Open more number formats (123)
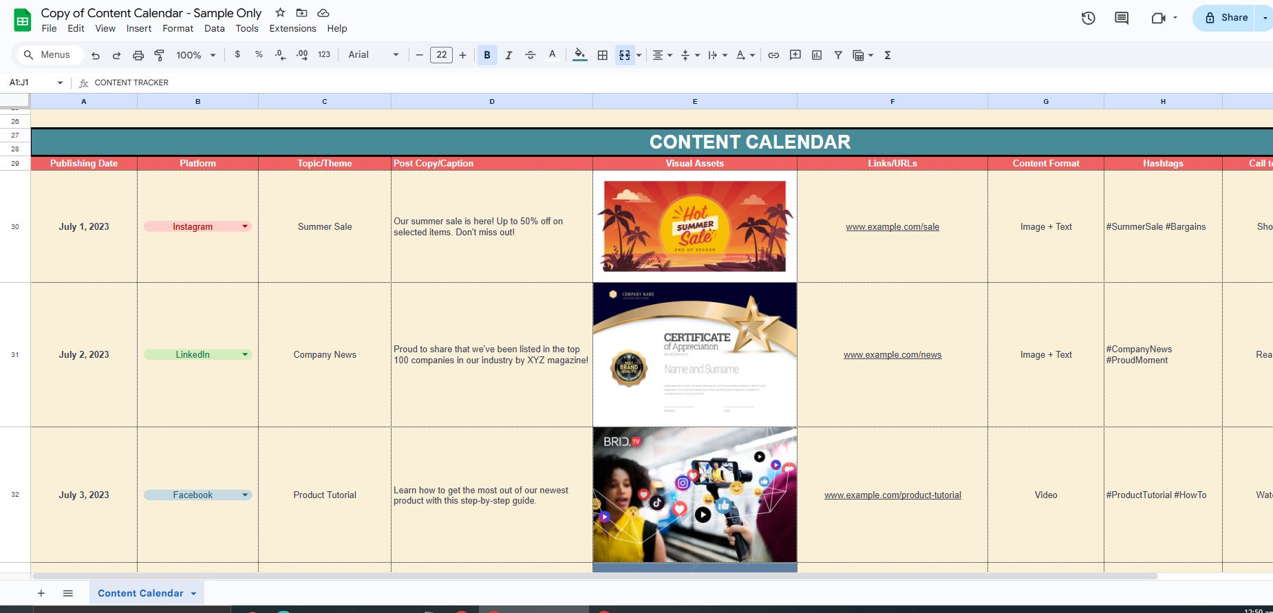1273x613 pixels. click(x=324, y=54)
